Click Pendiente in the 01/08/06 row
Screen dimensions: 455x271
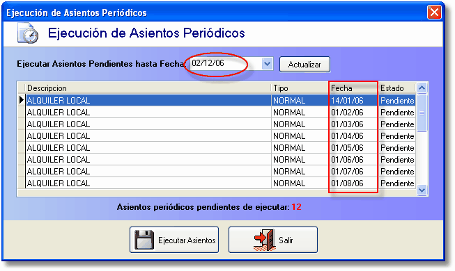click(x=397, y=183)
